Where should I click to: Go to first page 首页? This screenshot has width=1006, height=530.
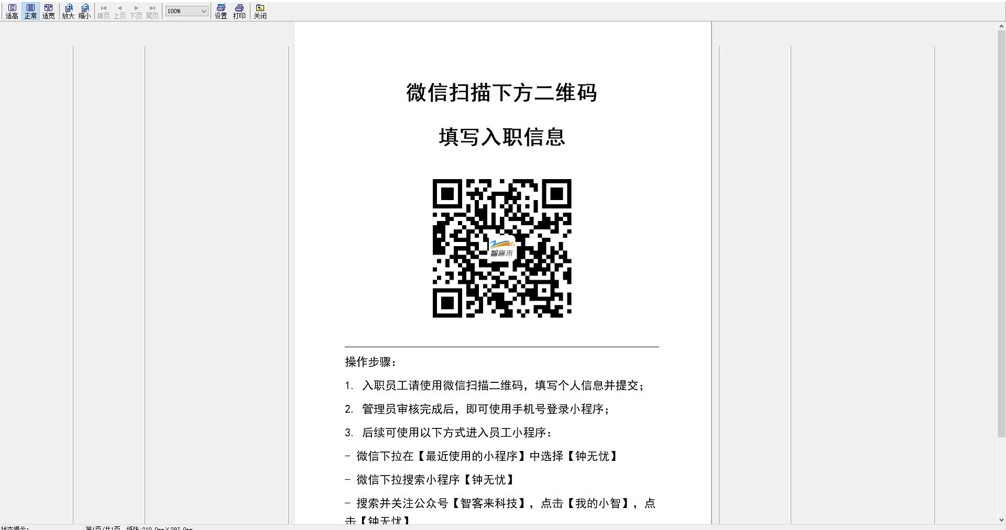pyautogui.click(x=104, y=11)
